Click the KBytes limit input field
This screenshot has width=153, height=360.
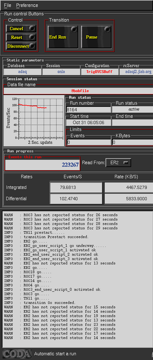[133, 142]
